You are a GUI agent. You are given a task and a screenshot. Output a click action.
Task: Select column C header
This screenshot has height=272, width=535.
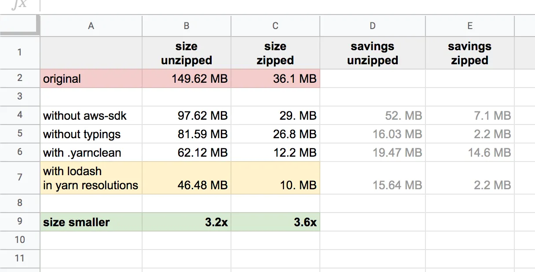[275, 26]
